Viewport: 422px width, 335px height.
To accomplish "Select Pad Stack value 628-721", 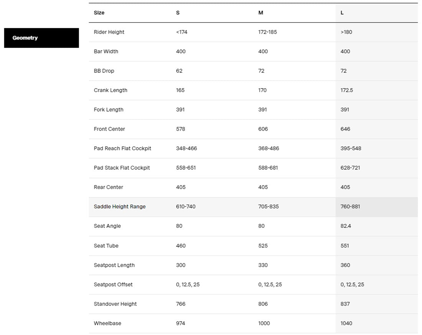I will pos(350,168).
